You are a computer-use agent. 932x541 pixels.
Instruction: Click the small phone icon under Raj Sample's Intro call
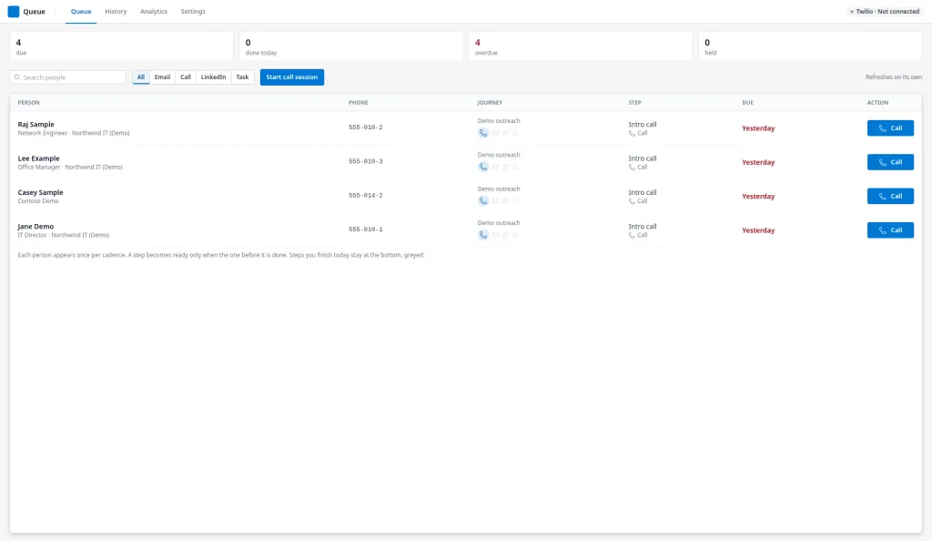coord(632,133)
